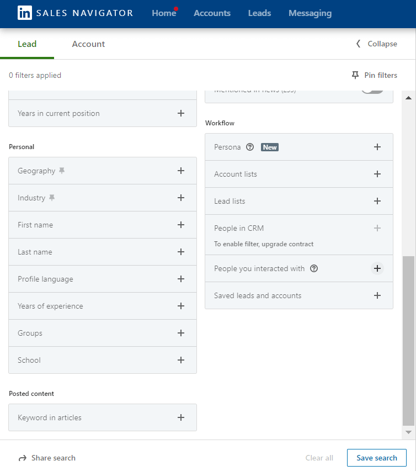The width and height of the screenshot is (416, 471).
Task: Expand the Account lists filter
Action: (x=377, y=174)
